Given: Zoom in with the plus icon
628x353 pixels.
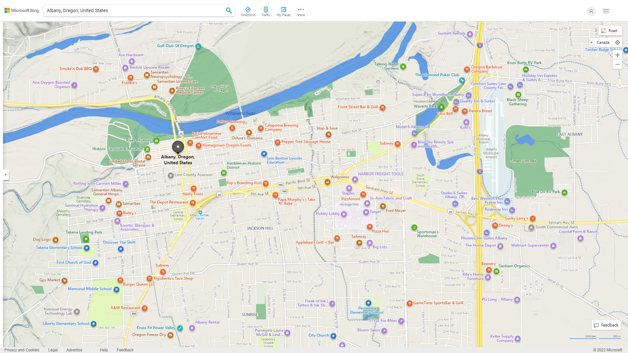Looking at the screenshot, I should [x=618, y=55].
